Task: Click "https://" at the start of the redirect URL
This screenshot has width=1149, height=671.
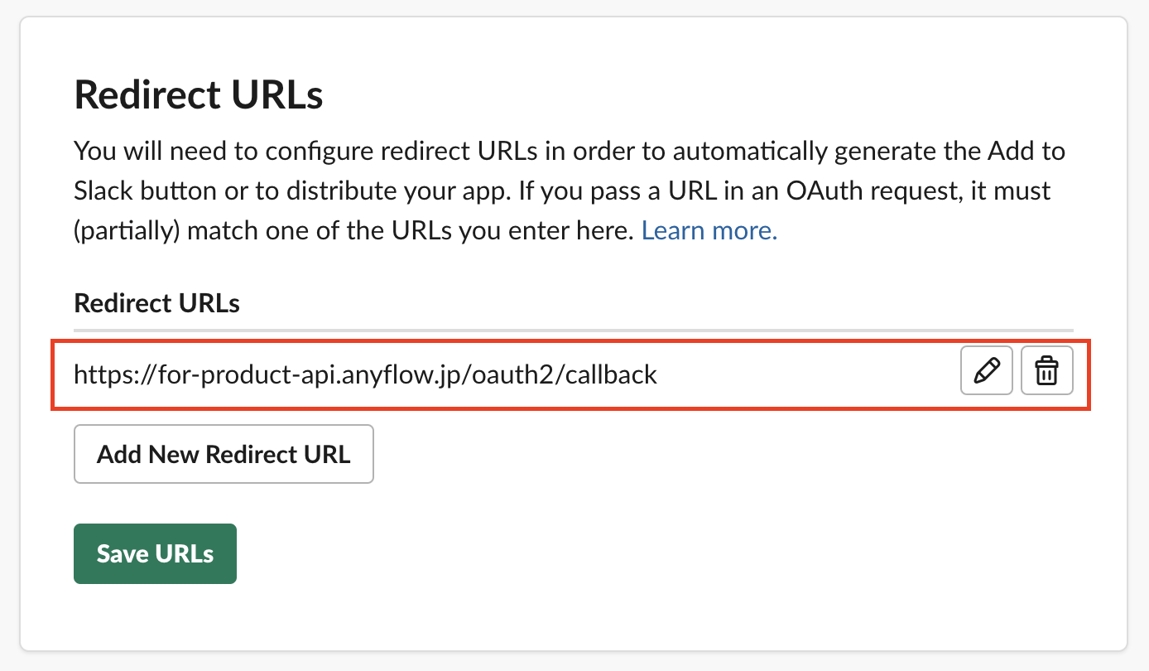Action: (x=103, y=374)
